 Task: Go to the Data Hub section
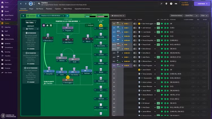(7, 27)
